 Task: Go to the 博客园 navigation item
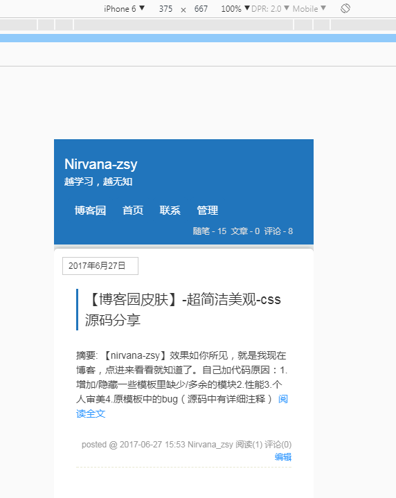click(90, 211)
